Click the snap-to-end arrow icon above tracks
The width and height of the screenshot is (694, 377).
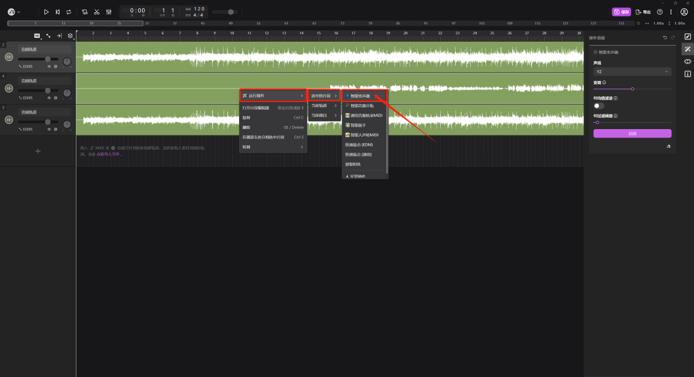point(59,36)
